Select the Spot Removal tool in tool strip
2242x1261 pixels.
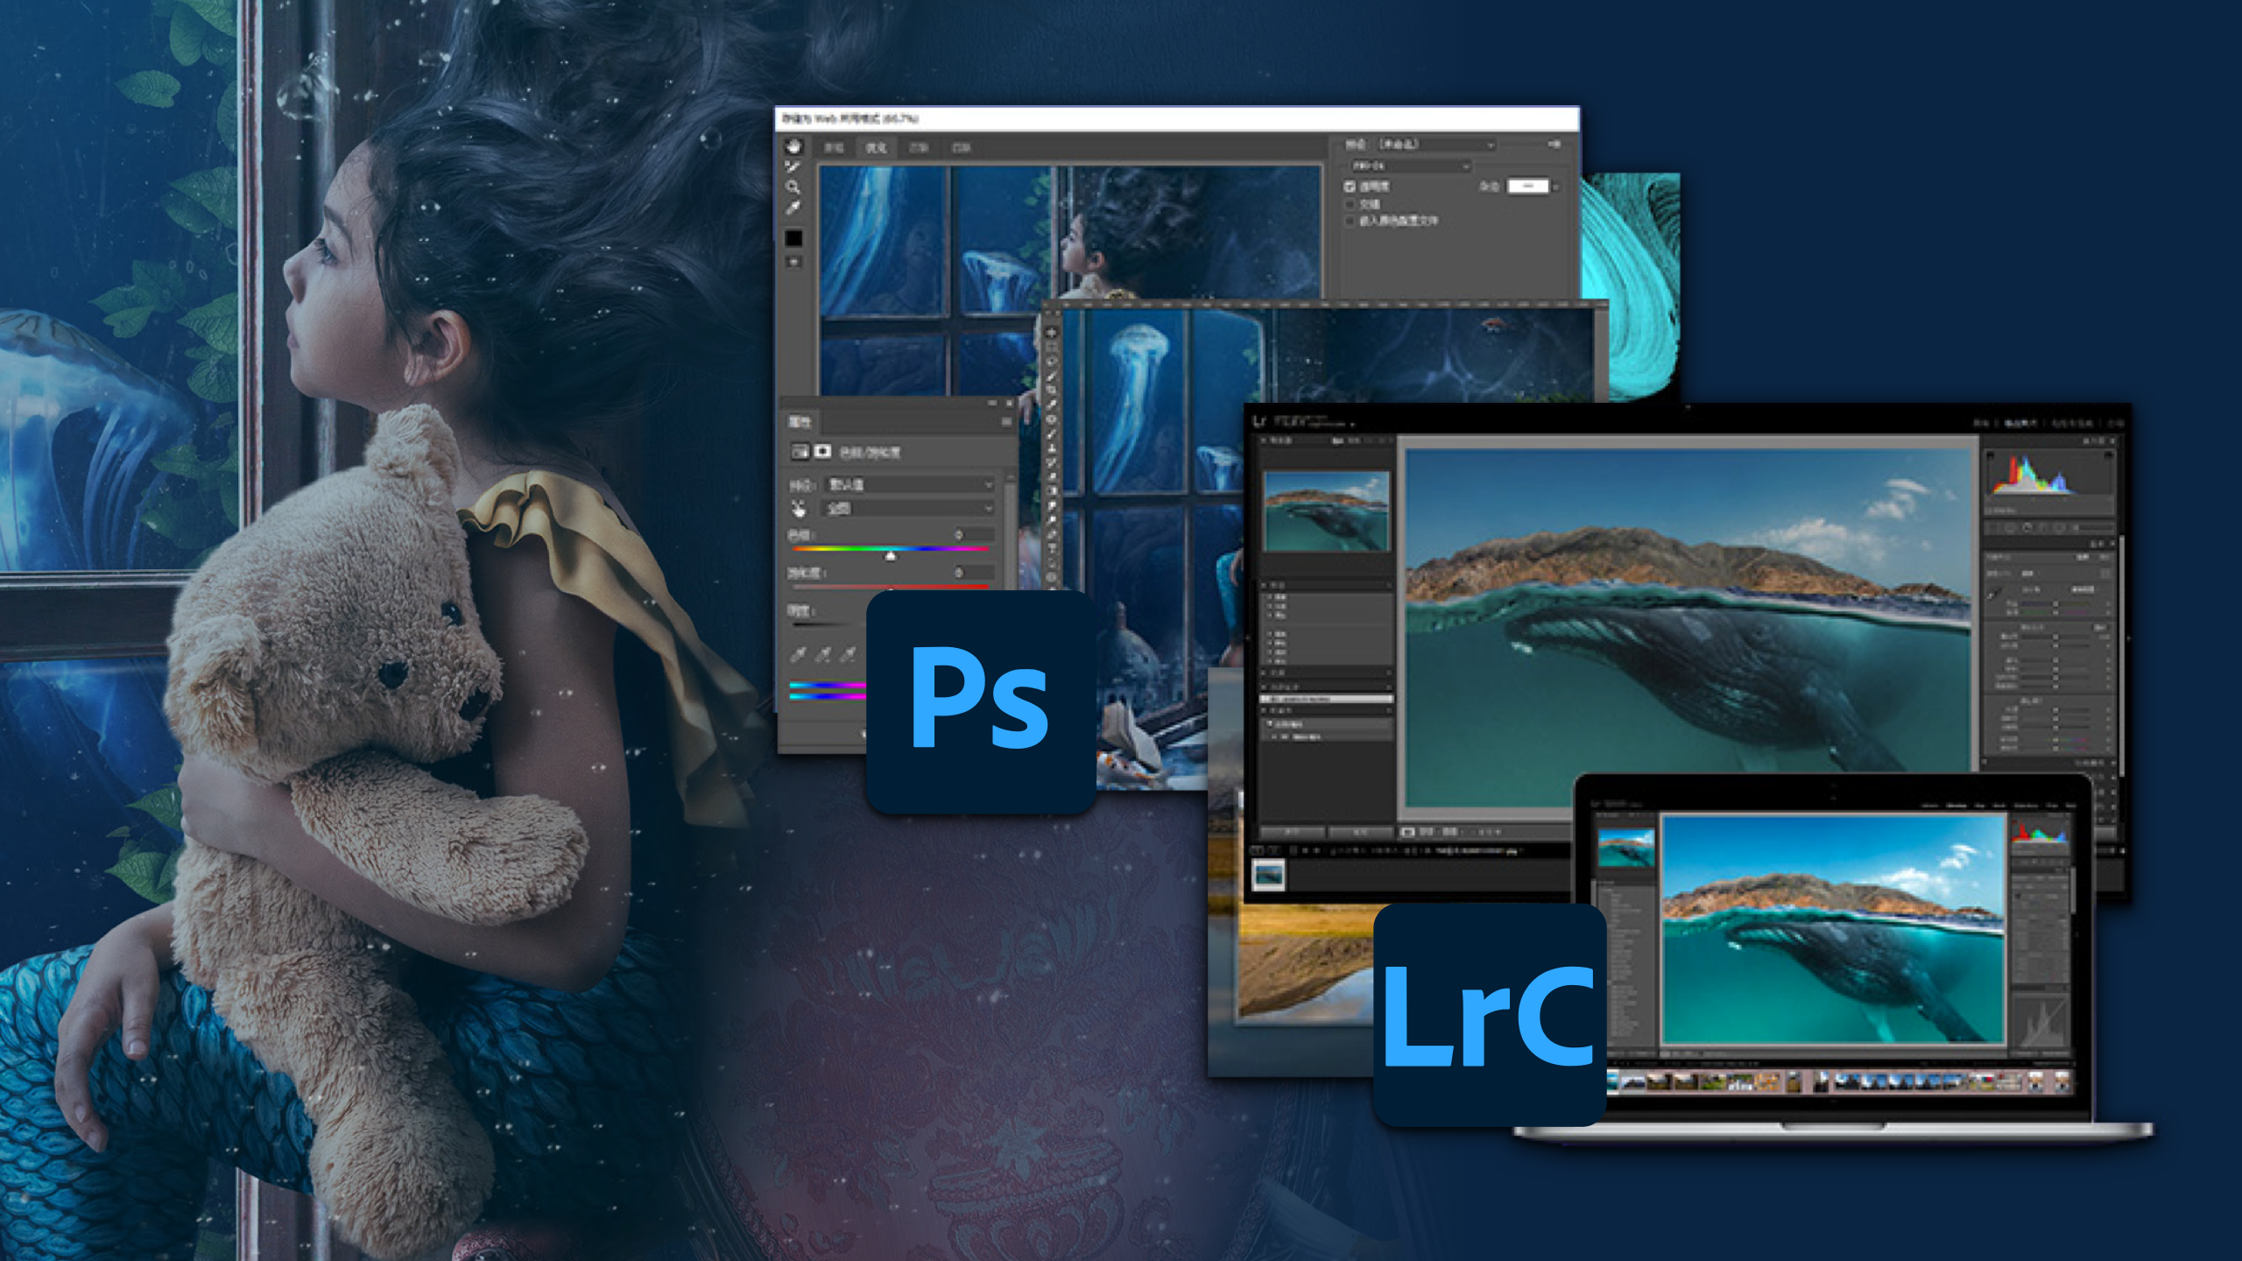(2010, 528)
